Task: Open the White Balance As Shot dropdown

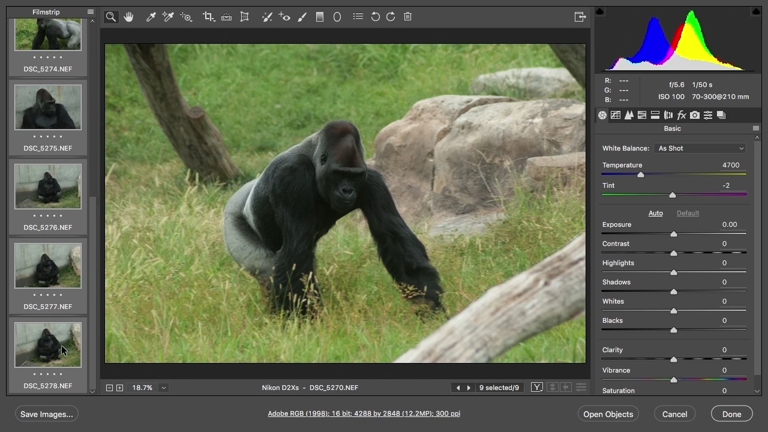Action: pyautogui.click(x=701, y=148)
